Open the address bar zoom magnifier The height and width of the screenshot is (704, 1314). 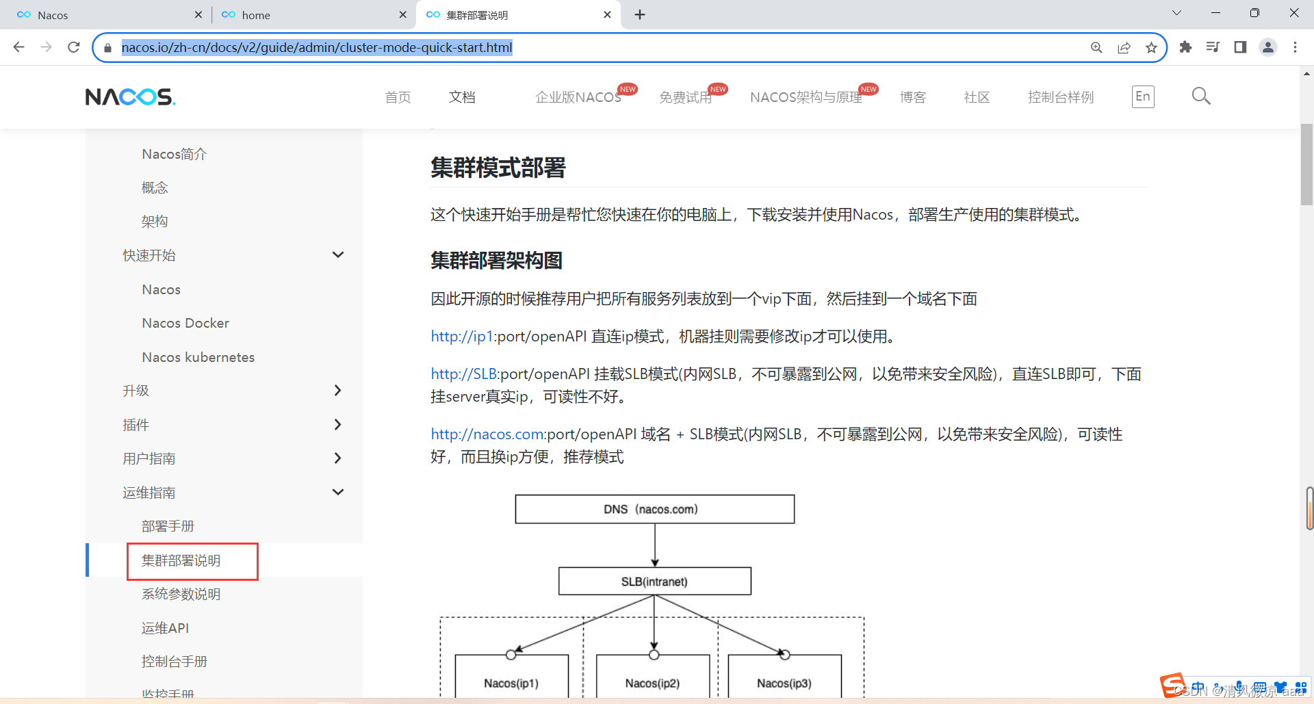coord(1096,47)
